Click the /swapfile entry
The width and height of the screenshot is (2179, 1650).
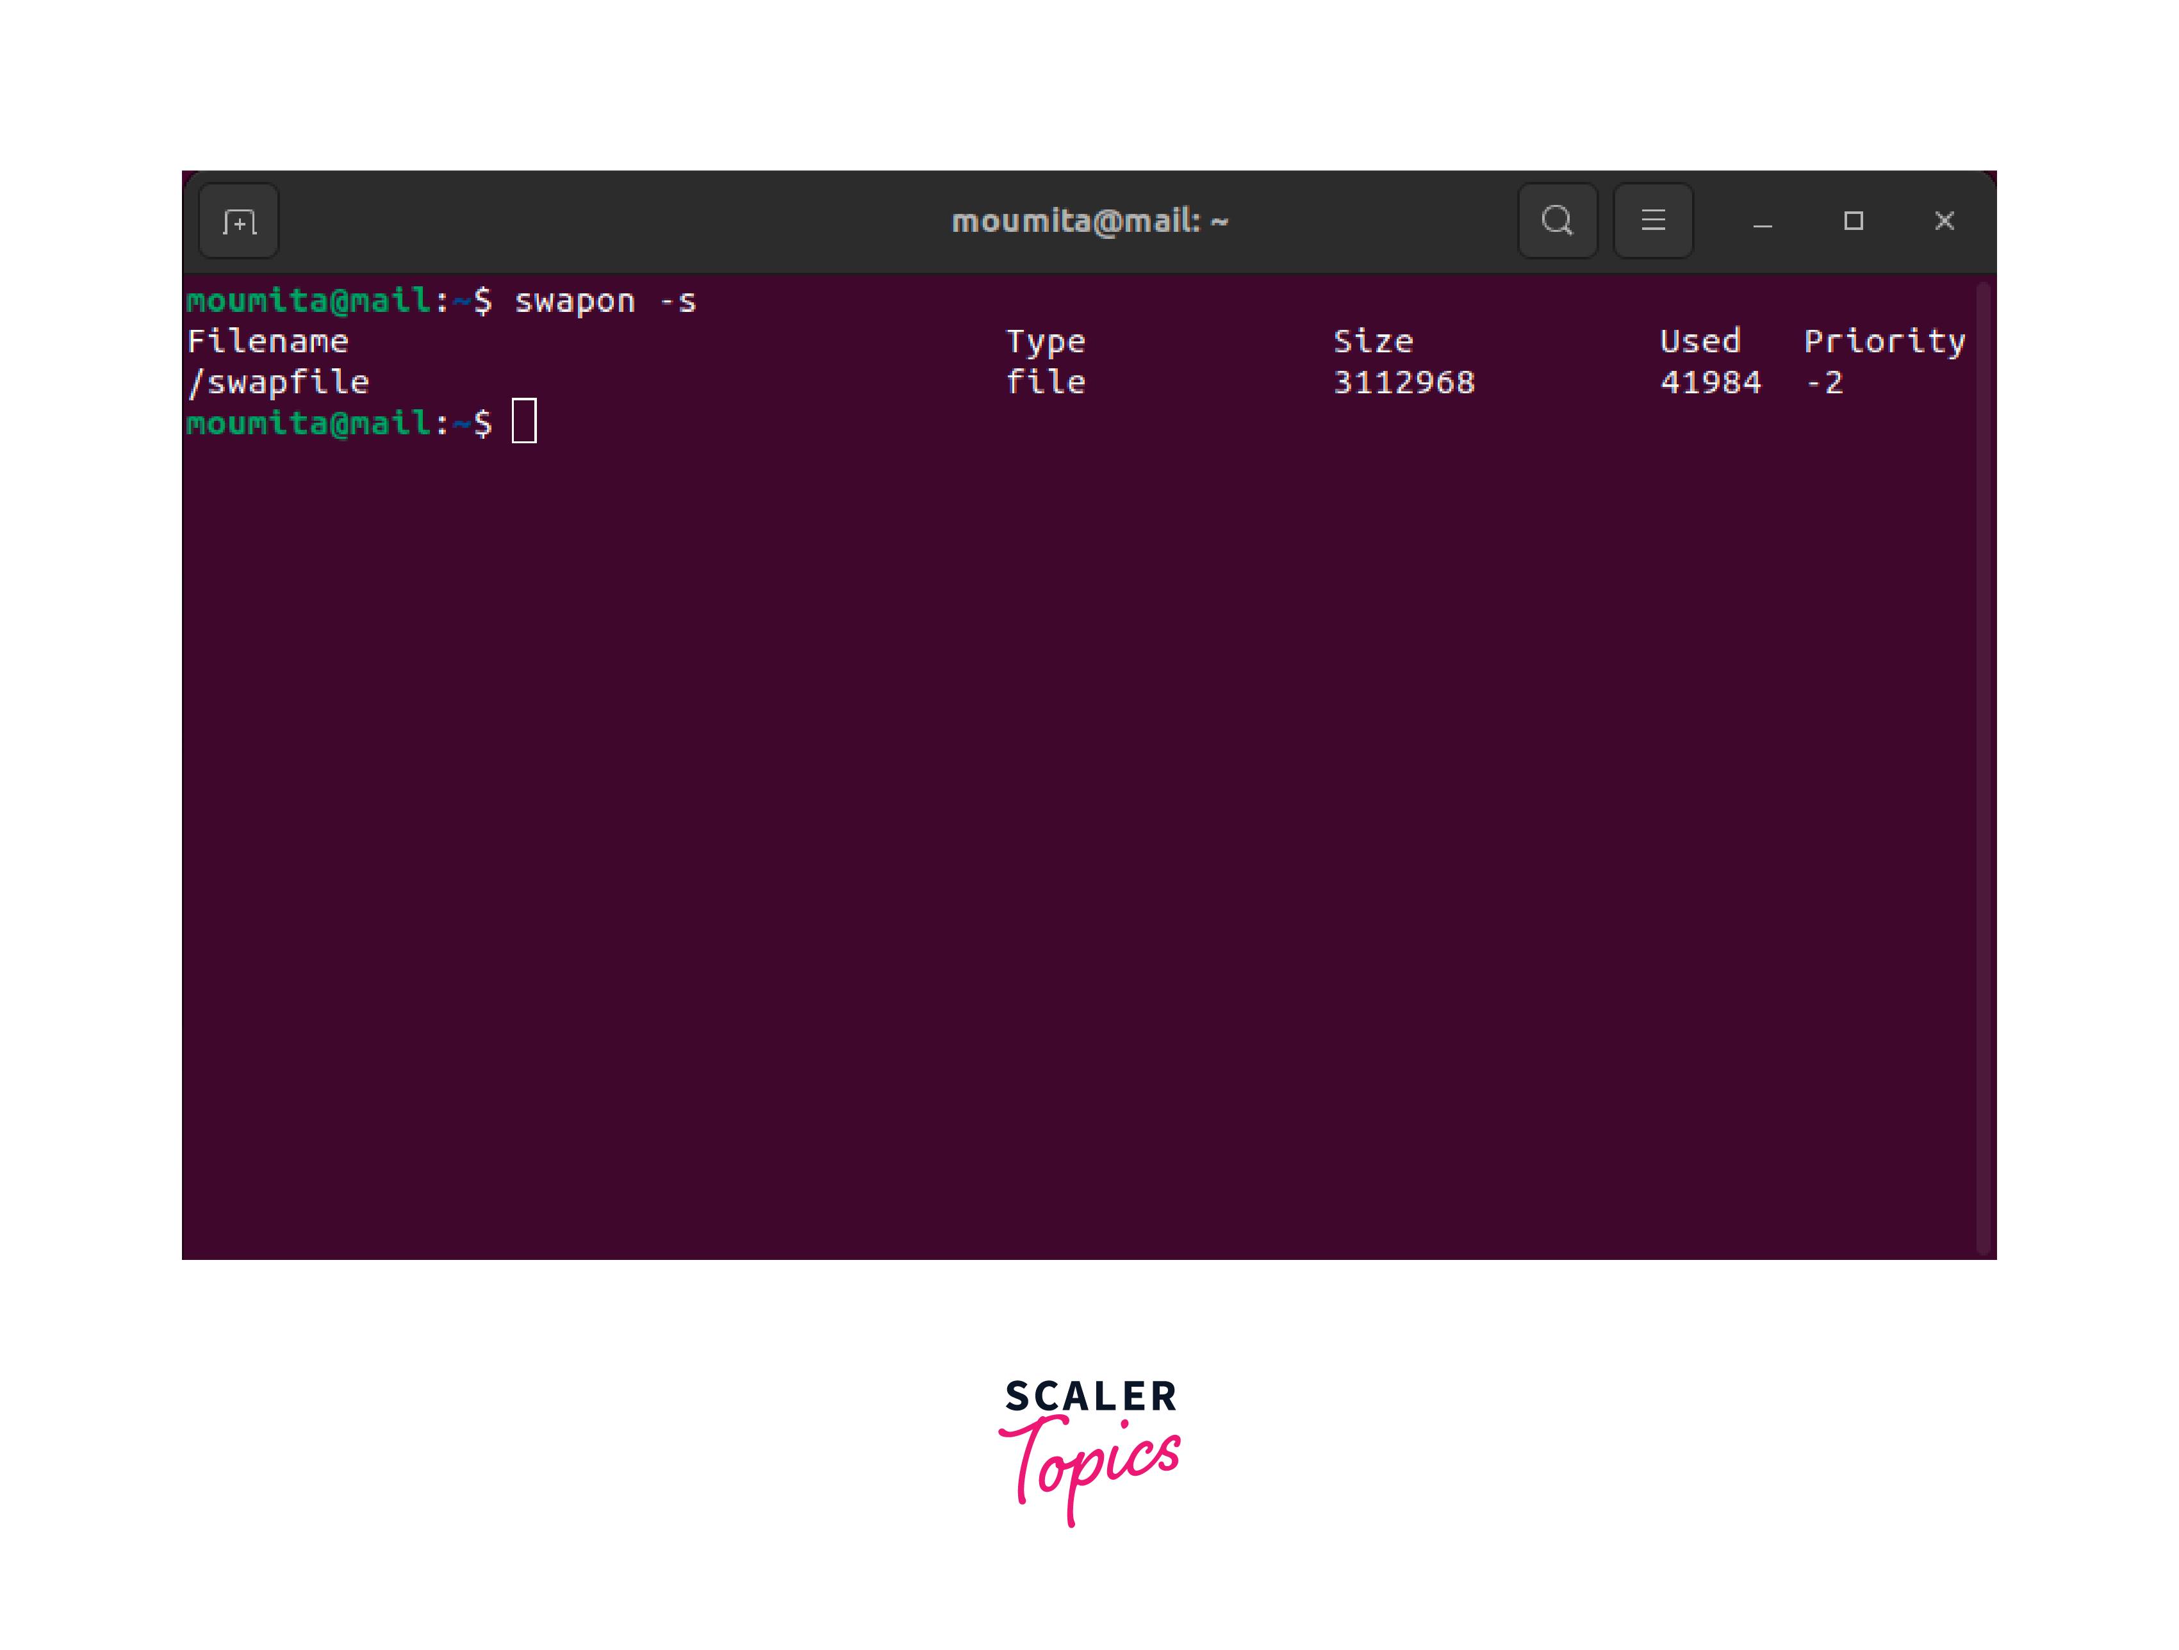point(279,382)
